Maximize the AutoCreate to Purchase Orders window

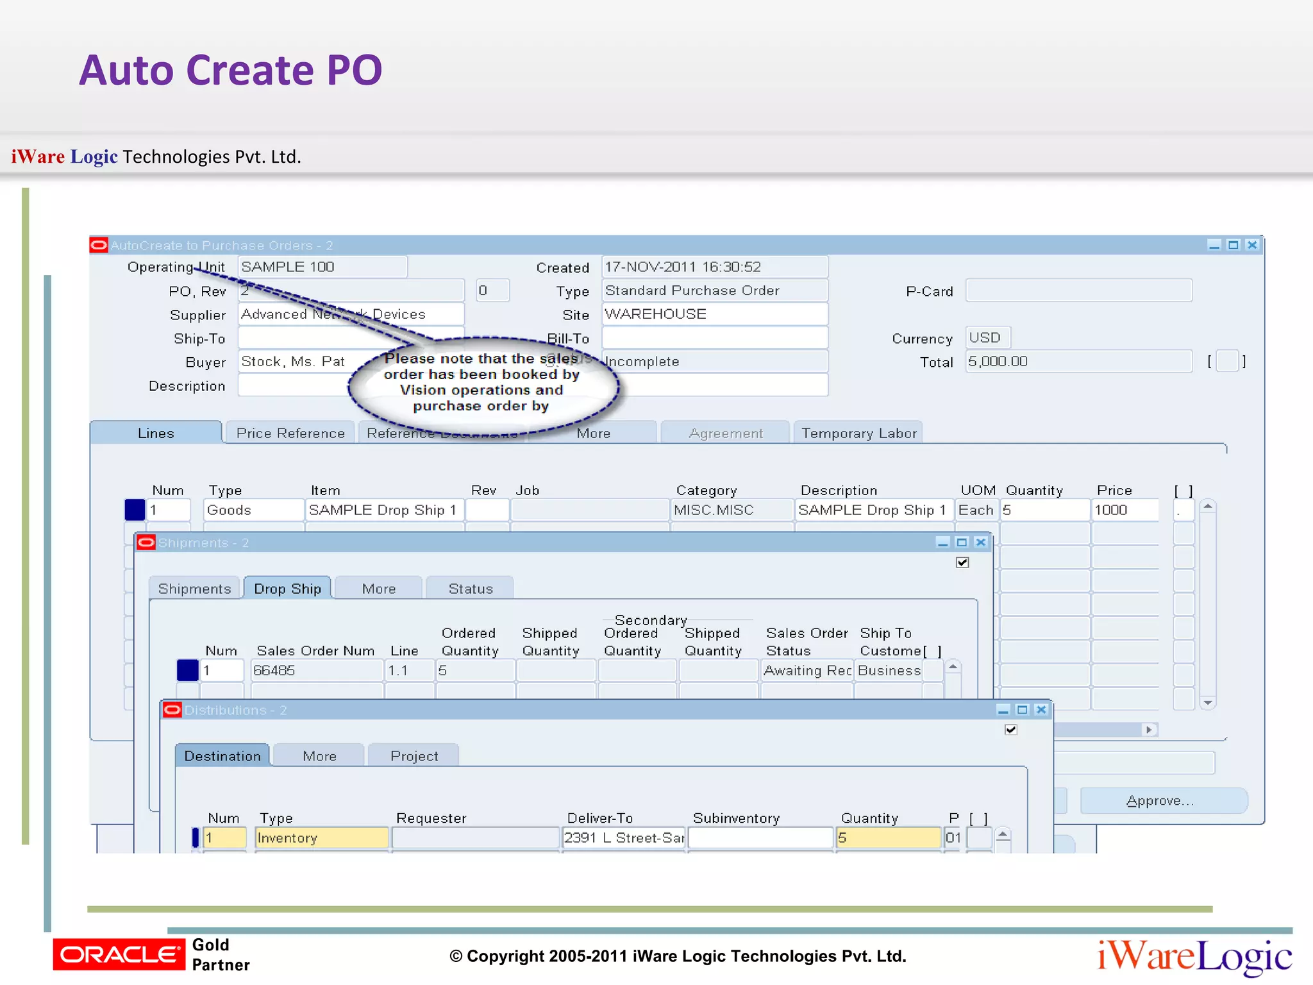[x=1233, y=245]
